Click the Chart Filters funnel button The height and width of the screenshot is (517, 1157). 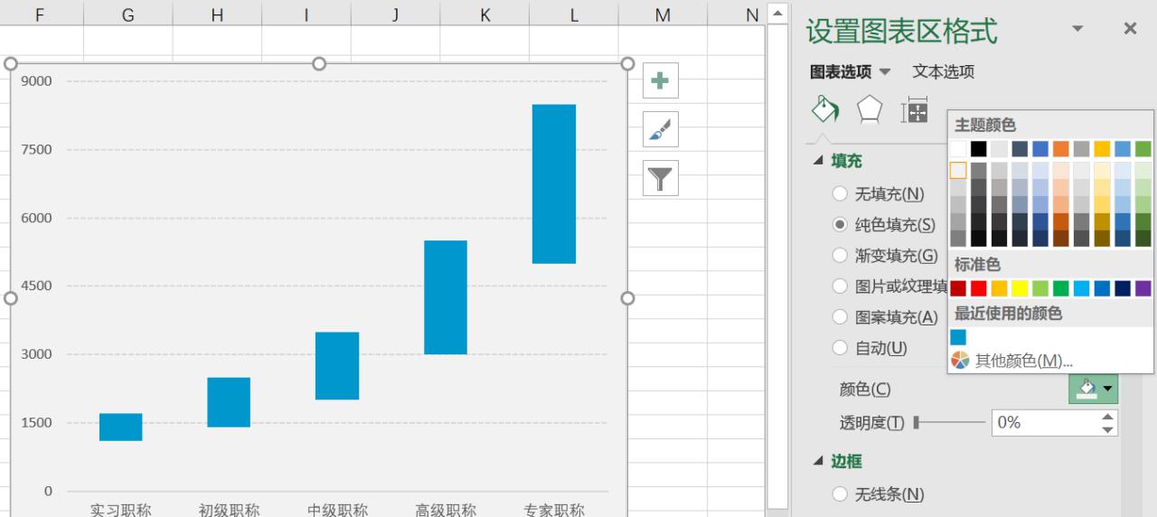click(x=661, y=179)
